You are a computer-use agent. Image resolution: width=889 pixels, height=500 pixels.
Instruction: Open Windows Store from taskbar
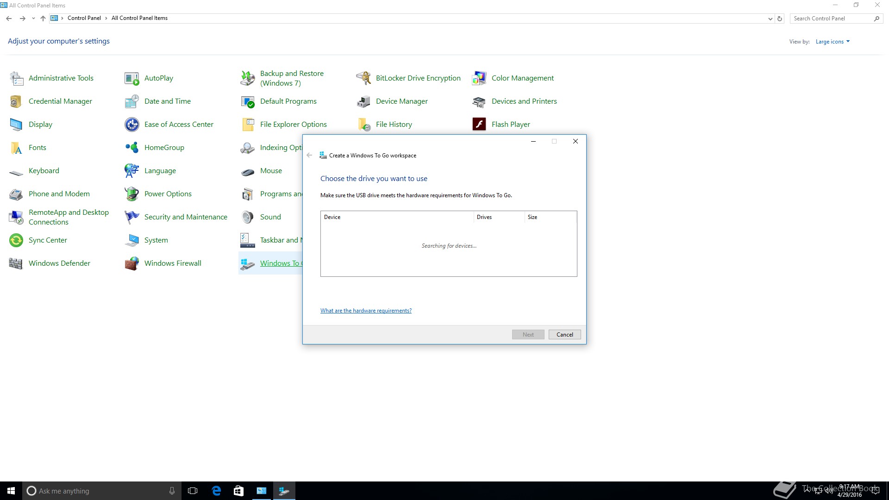coord(238,491)
